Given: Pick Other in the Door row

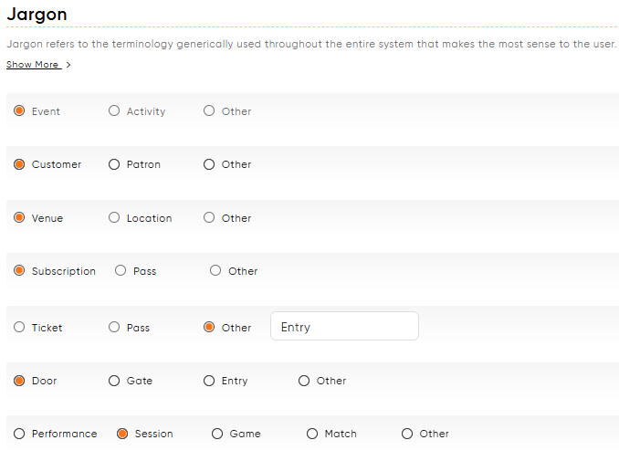Looking at the screenshot, I should coord(304,381).
